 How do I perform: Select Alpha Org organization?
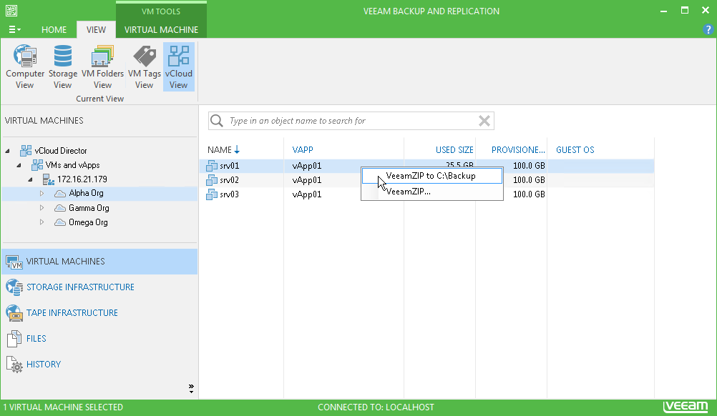coord(86,194)
